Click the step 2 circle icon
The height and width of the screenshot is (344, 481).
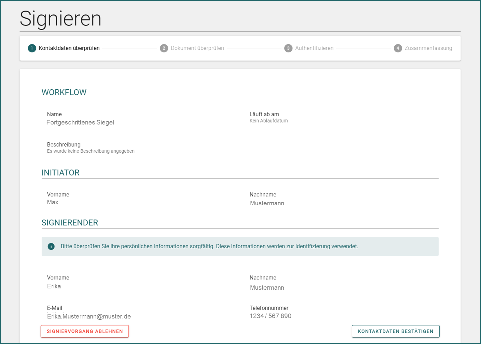click(164, 48)
